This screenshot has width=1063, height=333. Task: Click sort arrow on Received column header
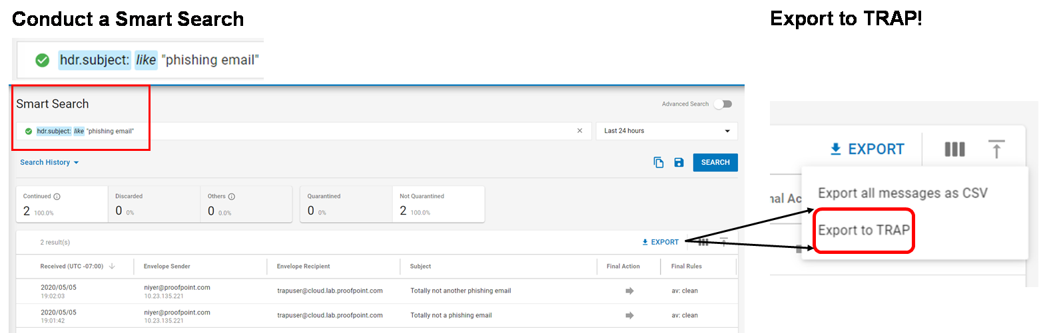click(x=112, y=267)
